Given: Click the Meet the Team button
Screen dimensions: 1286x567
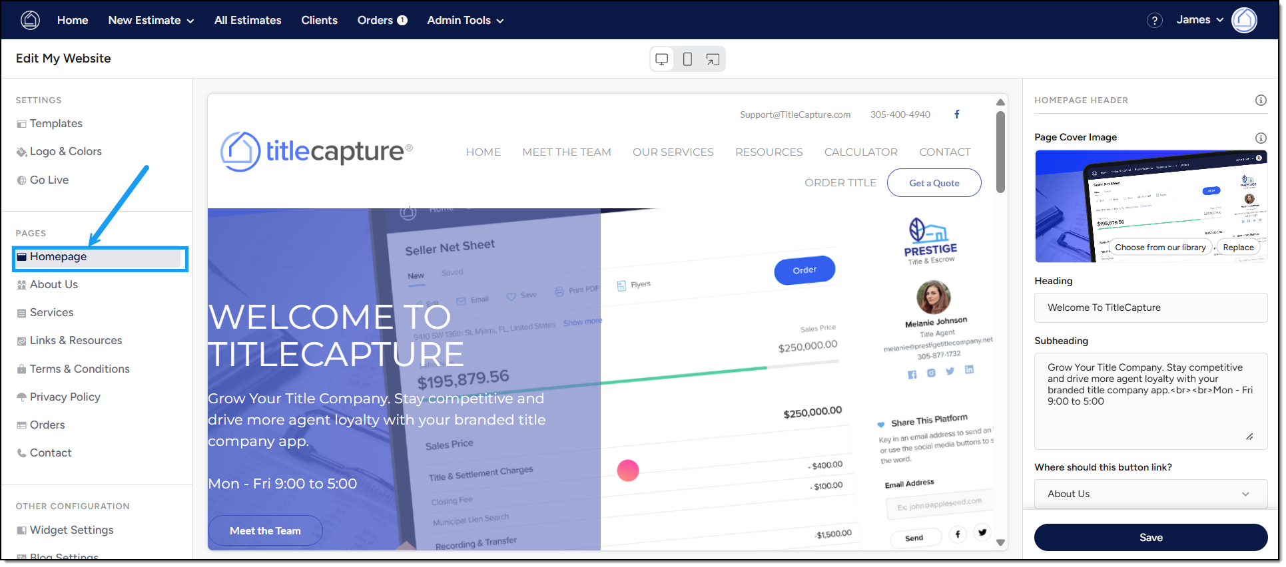Looking at the screenshot, I should click(x=265, y=531).
